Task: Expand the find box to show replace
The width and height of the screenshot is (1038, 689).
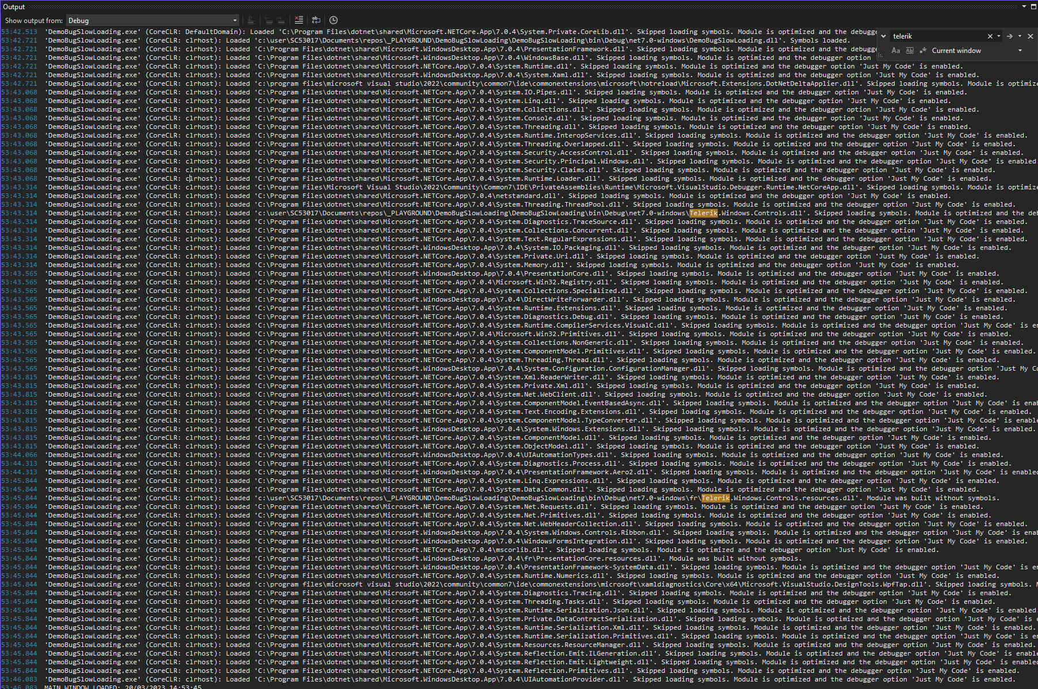Action: coord(884,36)
